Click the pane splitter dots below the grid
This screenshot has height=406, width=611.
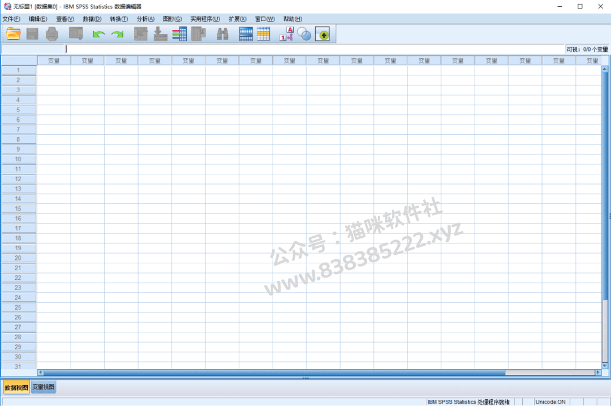(x=305, y=378)
